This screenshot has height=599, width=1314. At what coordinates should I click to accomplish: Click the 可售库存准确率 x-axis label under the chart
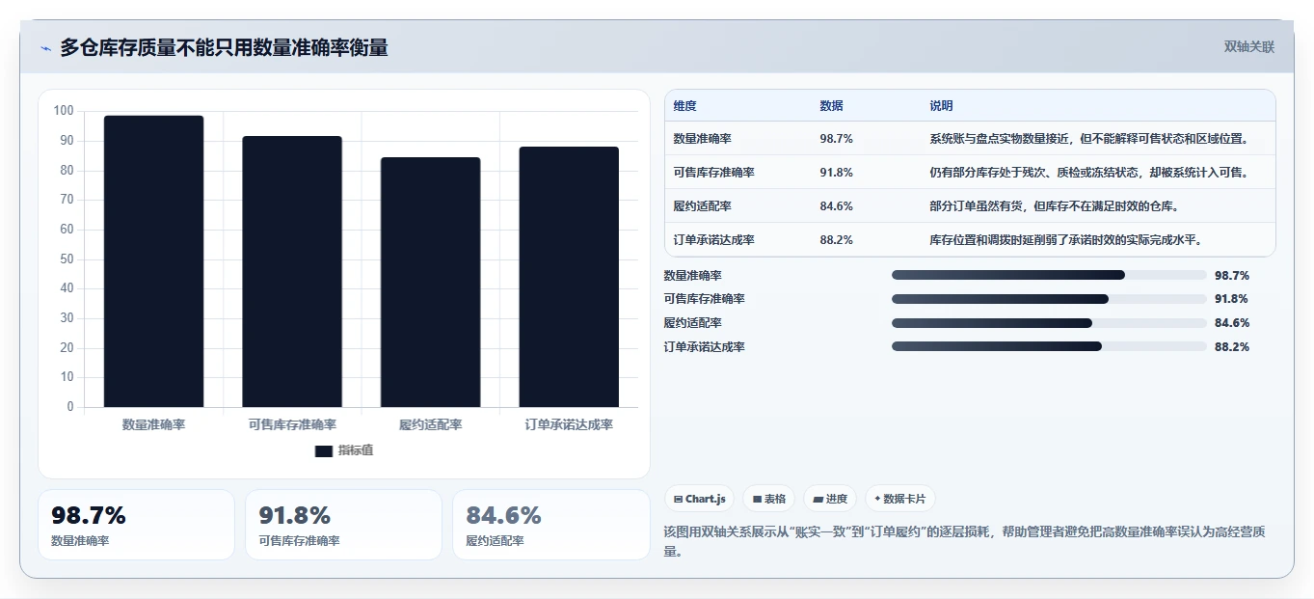(x=292, y=424)
